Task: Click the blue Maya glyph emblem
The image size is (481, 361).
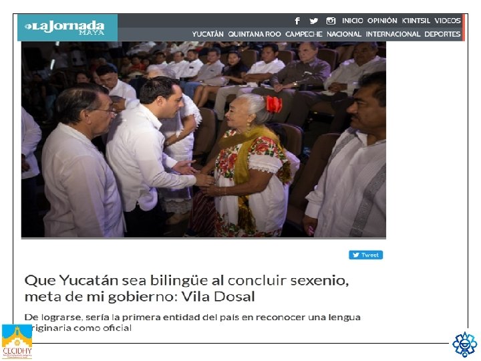Action: click(465, 344)
